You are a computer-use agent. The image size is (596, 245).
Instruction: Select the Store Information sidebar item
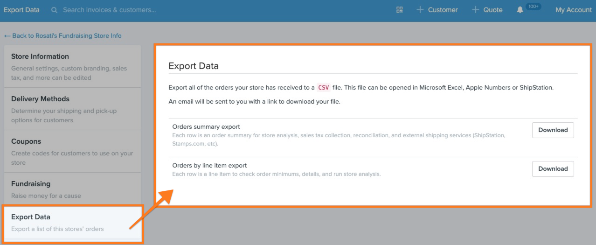[72, 66]
